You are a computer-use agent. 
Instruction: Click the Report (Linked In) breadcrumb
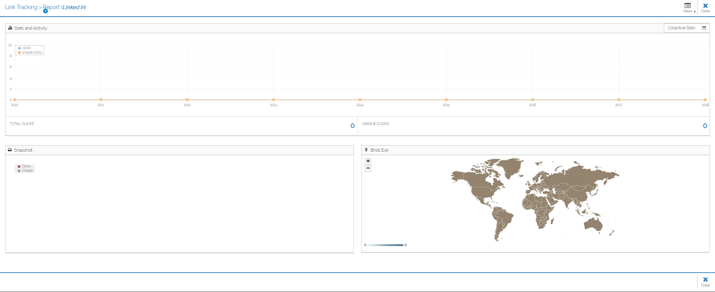[x=64, y=7]
